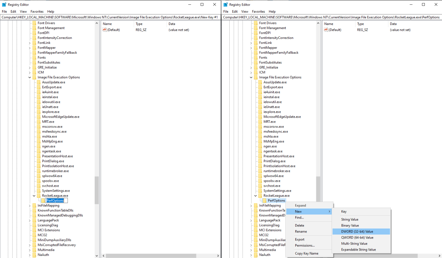Collapse Image File Execution Options in left window
Viewport: 442px width, 258px height.
[30, 77]
